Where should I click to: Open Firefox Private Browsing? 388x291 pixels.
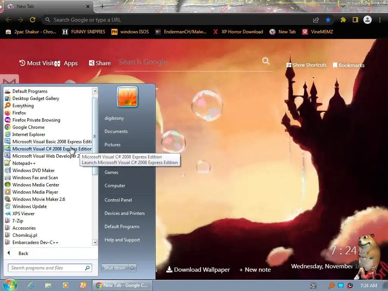tap(48, 120)
